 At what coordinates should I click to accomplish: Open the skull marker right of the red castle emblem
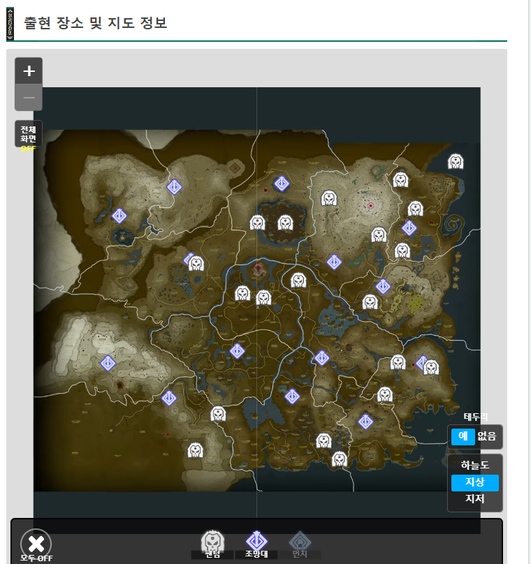tap(298, 280)
